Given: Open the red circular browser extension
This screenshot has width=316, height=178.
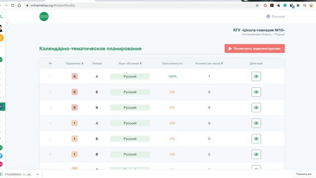Looking at the screenshot, I should pos(265,5).
